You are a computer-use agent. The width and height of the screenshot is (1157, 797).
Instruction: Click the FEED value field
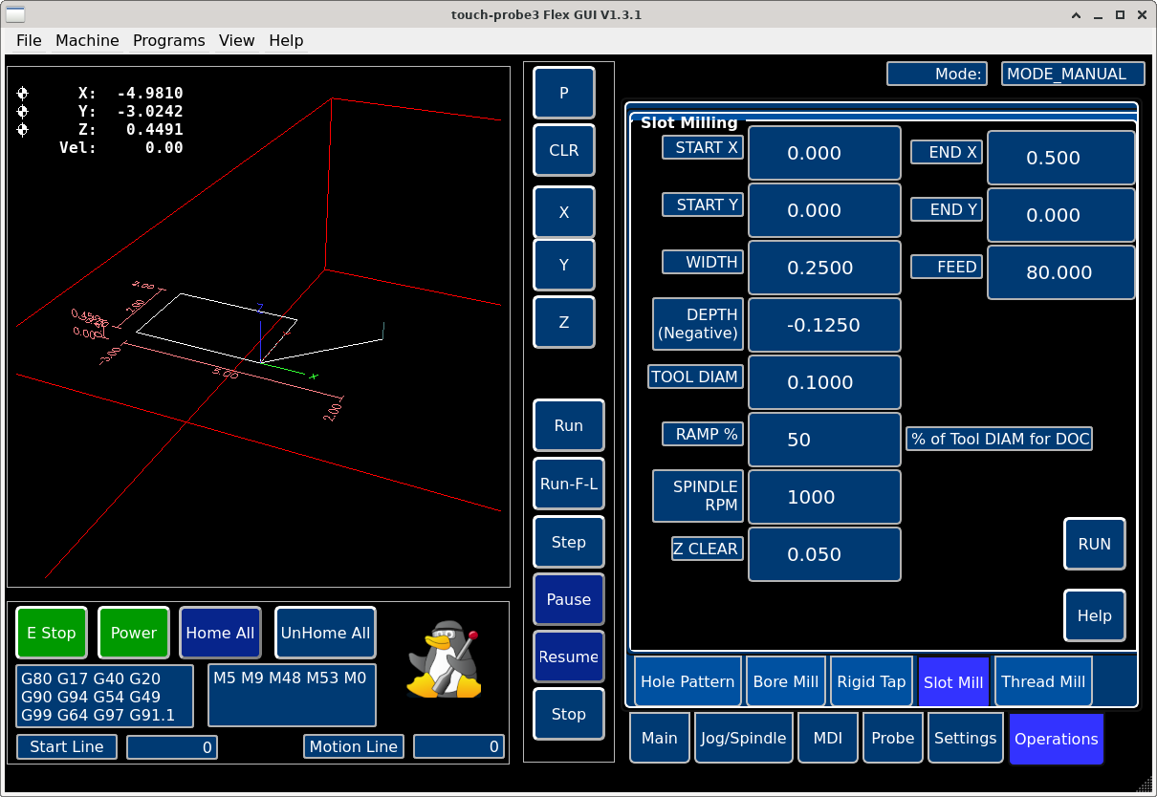click(1059, 272)
